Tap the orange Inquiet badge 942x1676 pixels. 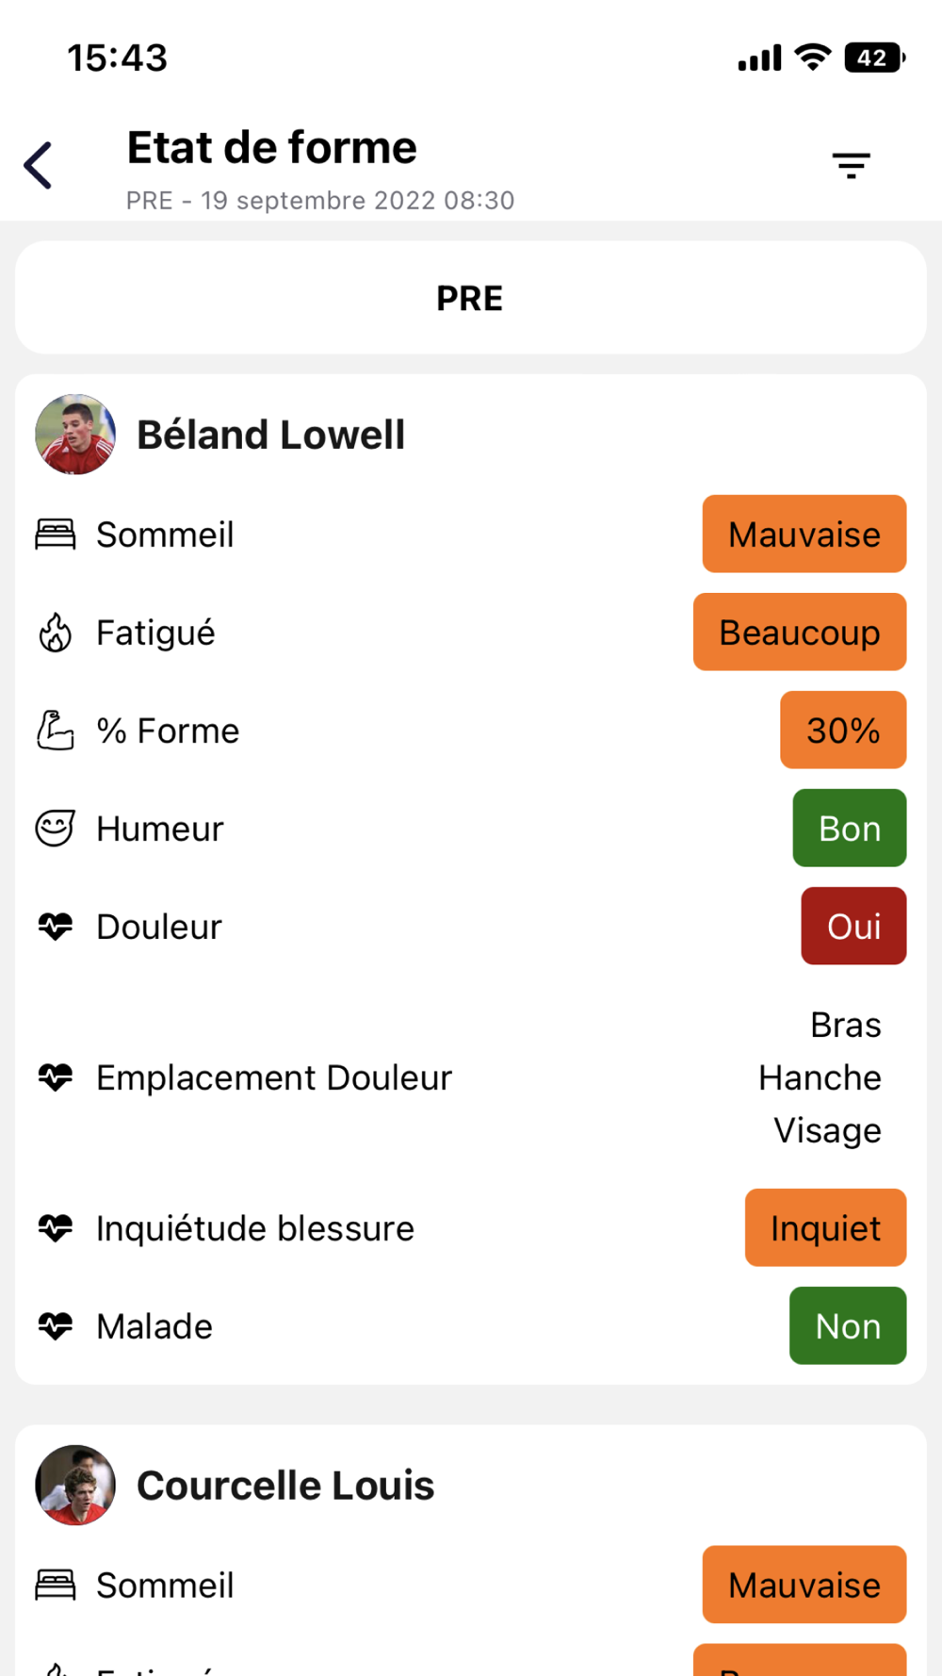click(x=825, y=1227)
